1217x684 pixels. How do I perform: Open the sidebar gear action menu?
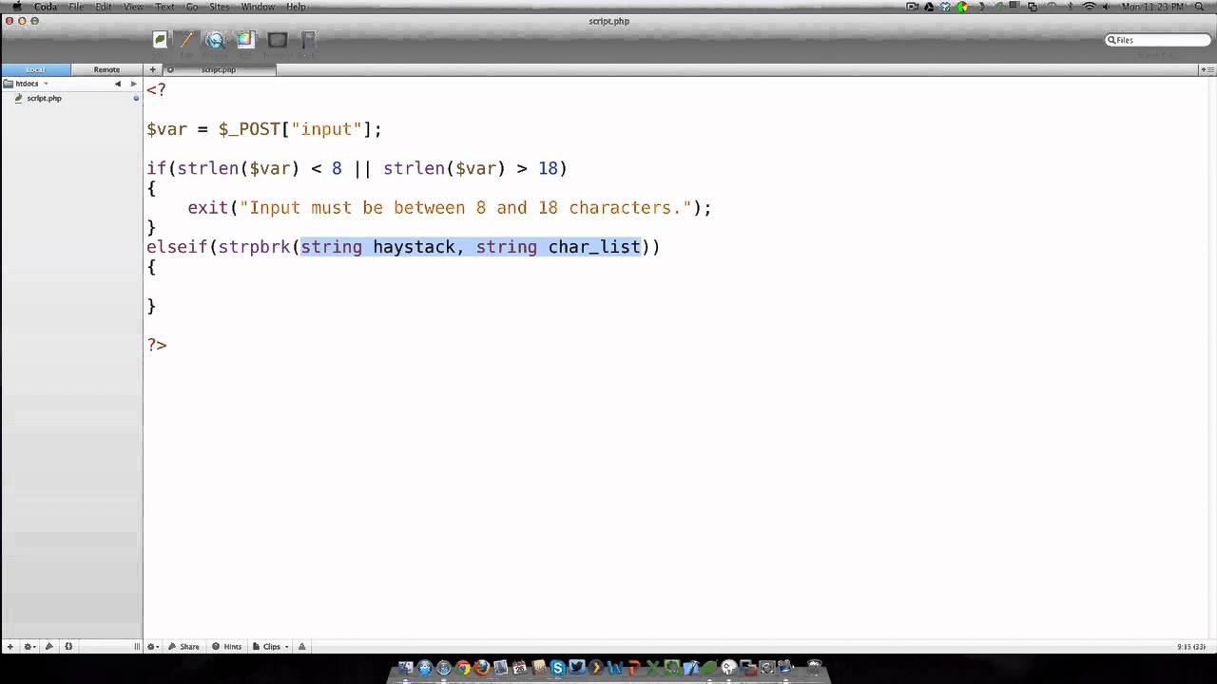[x=30, y=647]
